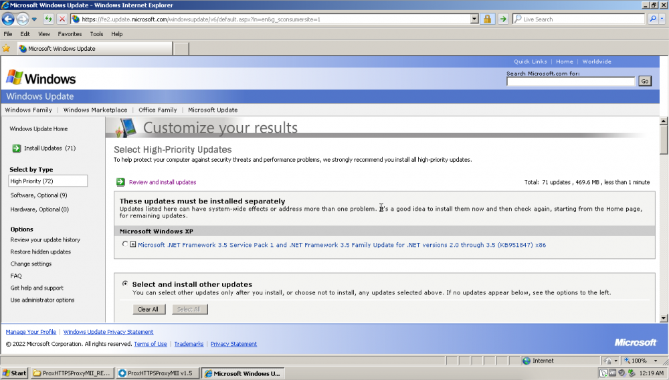
Task: Open Change settings option
Action: click(x=31, y=264)
